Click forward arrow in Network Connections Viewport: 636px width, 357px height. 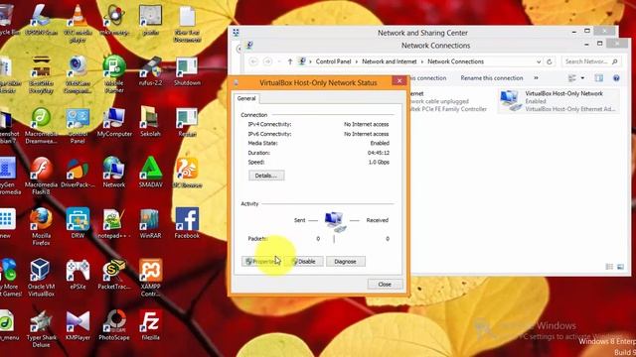267,61
